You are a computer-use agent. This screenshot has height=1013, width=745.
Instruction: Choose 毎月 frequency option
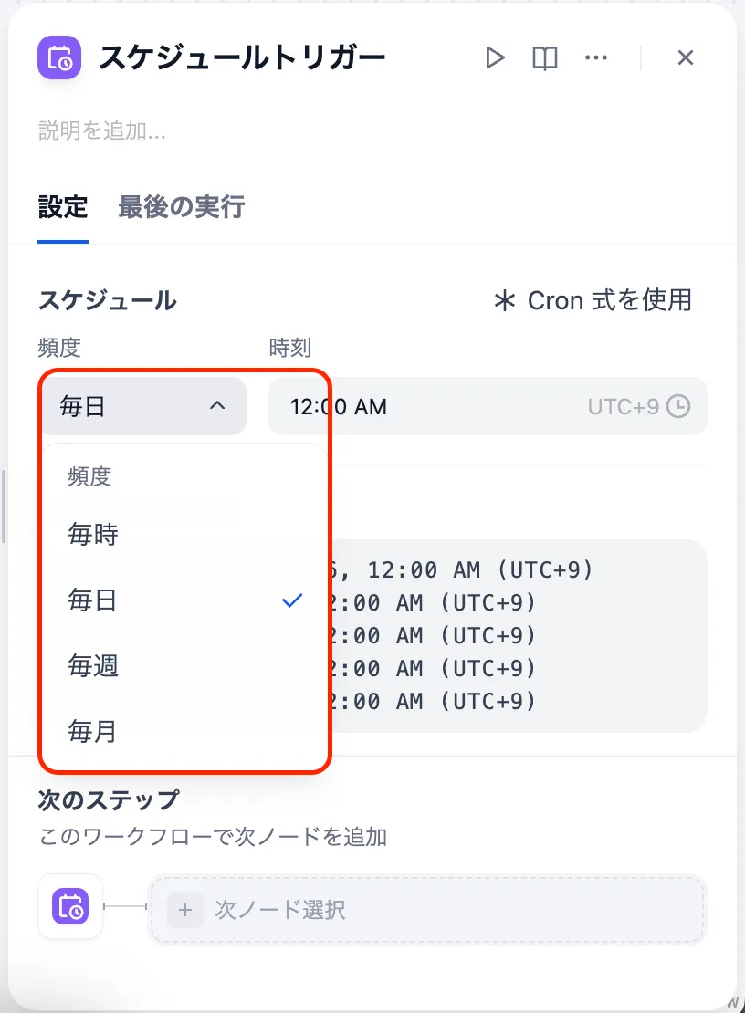[x=93, y=731]
